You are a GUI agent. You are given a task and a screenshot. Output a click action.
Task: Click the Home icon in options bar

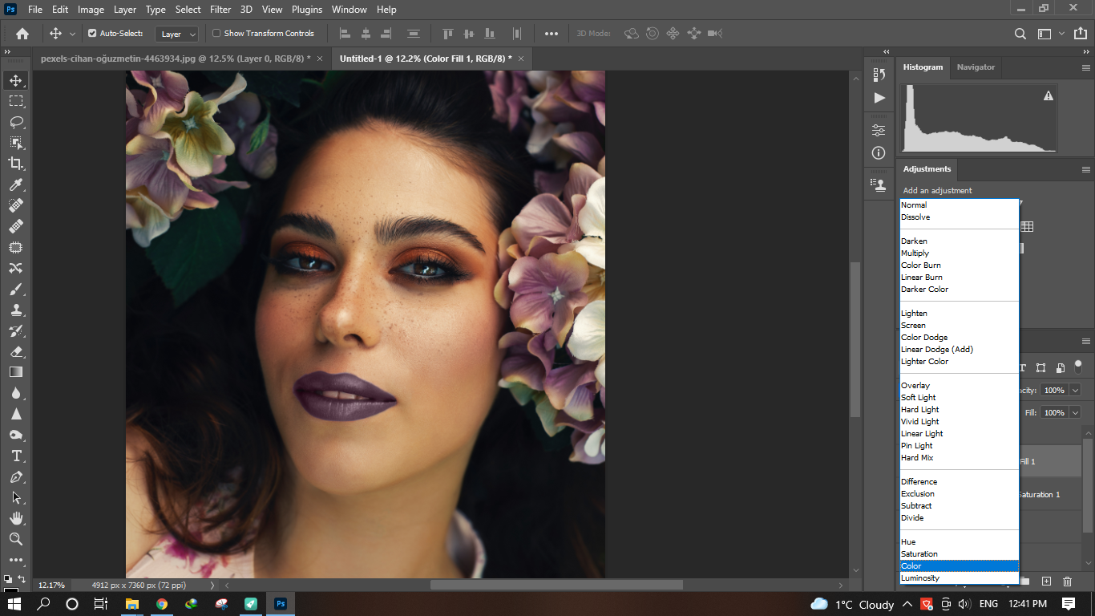pos(22,34)
